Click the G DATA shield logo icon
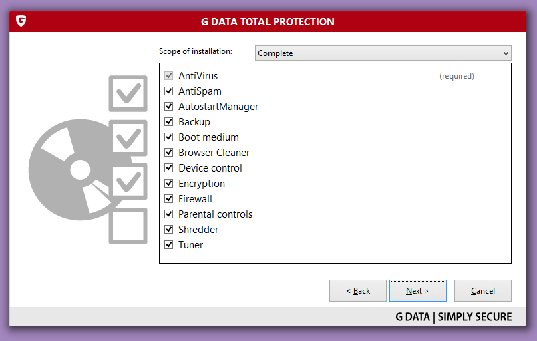 coord(21,21)
